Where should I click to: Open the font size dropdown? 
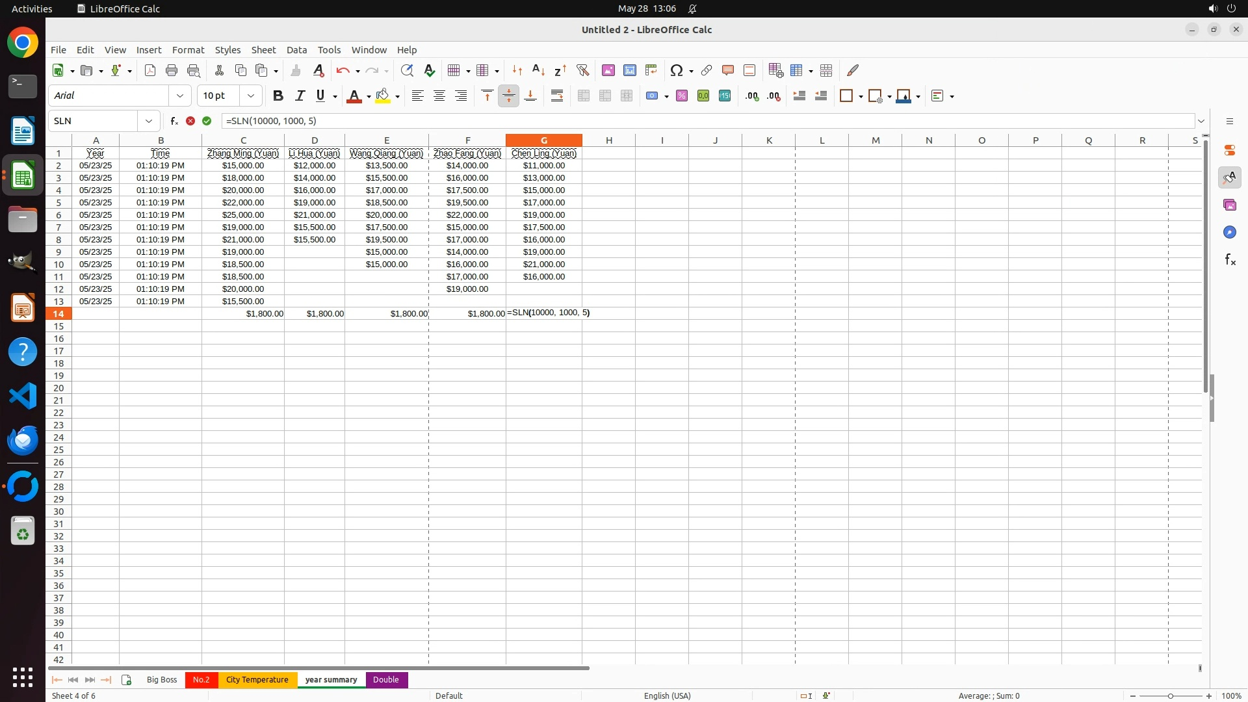[250, 96]
